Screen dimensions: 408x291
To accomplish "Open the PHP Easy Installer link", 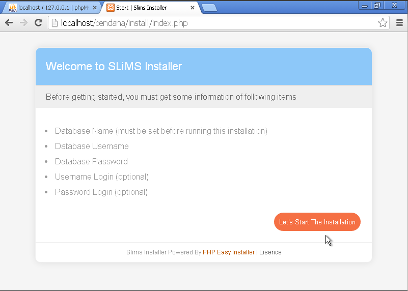I will pos(229,252).
